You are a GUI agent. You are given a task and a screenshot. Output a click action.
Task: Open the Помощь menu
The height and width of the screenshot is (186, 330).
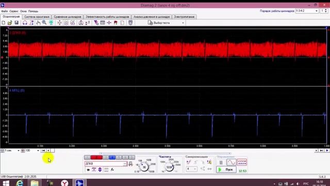(33, 11)
